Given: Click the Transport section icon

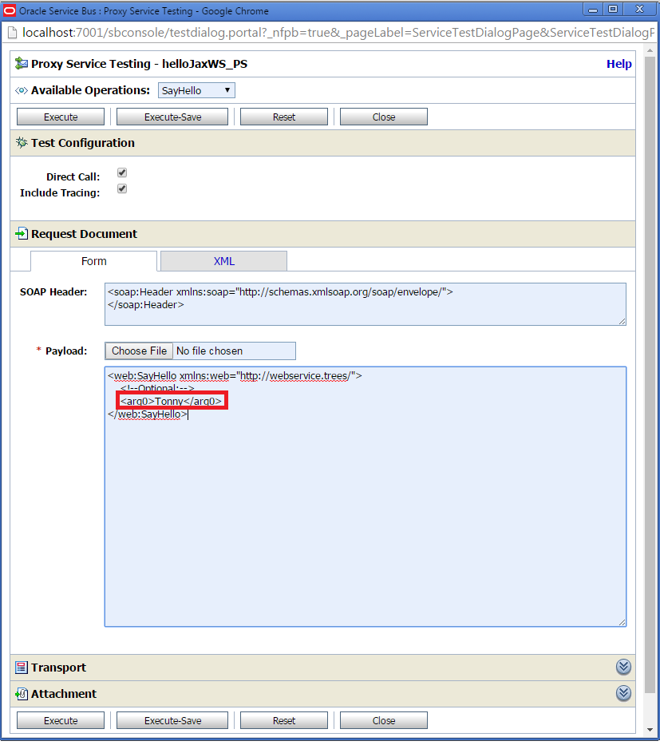Looking at the screenshot, I should [x=22, y=668].
